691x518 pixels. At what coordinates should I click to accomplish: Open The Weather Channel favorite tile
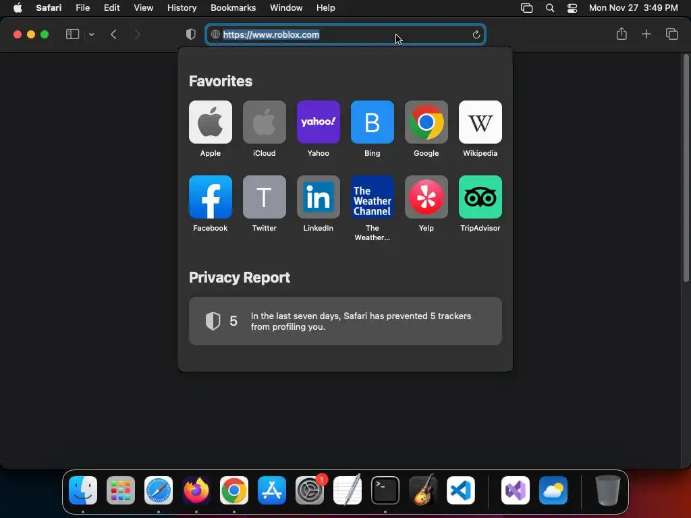pyautogui.click(x=372, y=197)
